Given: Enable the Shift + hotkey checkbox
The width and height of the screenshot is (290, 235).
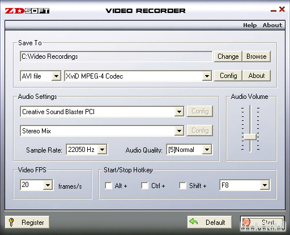Looking at the screenshot, I should point(182,186).
